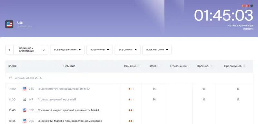
Task: Click the Время column header
Action: click(x=12, y=66)
